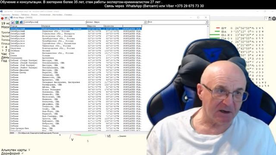The height and width of the screenshot is (155, 276).
Task: Click the 12°24'55" value in planet table
Action: click(243, 38)
